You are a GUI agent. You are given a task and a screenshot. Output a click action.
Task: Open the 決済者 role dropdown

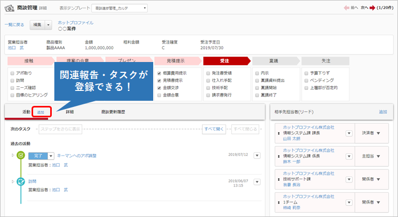pos(371,133)
